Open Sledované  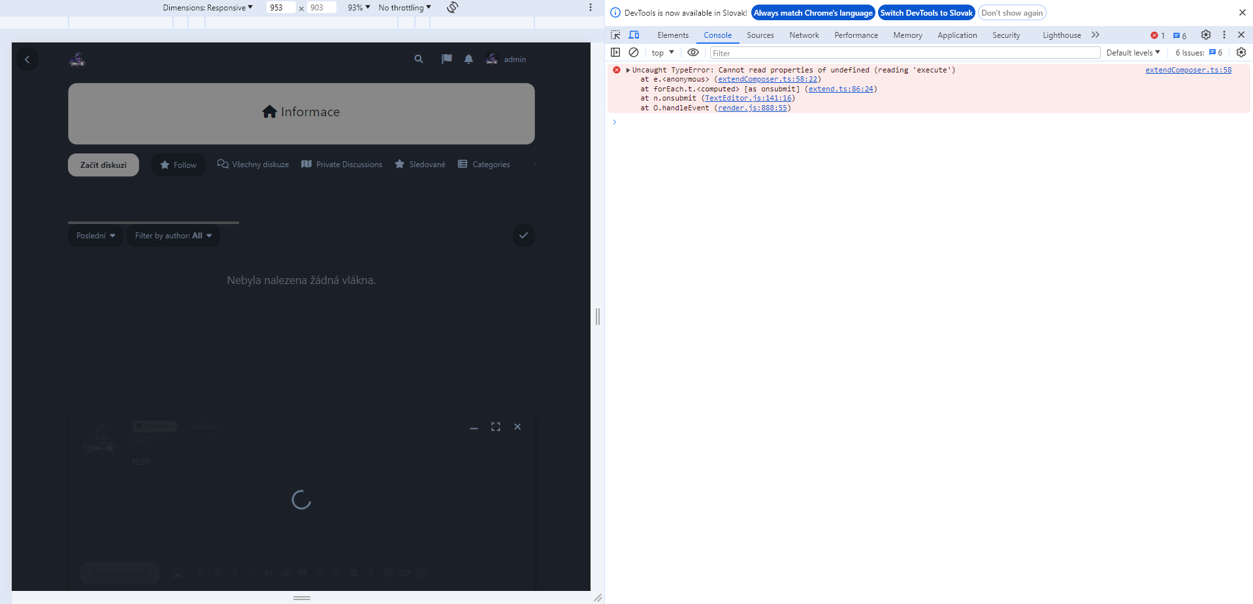click(x=420, y=165)
